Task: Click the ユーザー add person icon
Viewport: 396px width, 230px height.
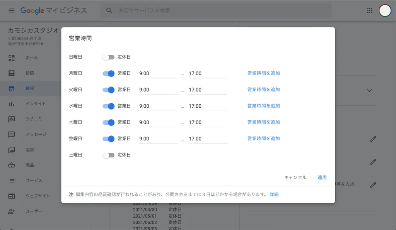Action: tap(12, 211)
